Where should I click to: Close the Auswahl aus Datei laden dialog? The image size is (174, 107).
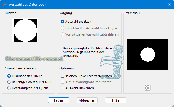pos(169,4)
